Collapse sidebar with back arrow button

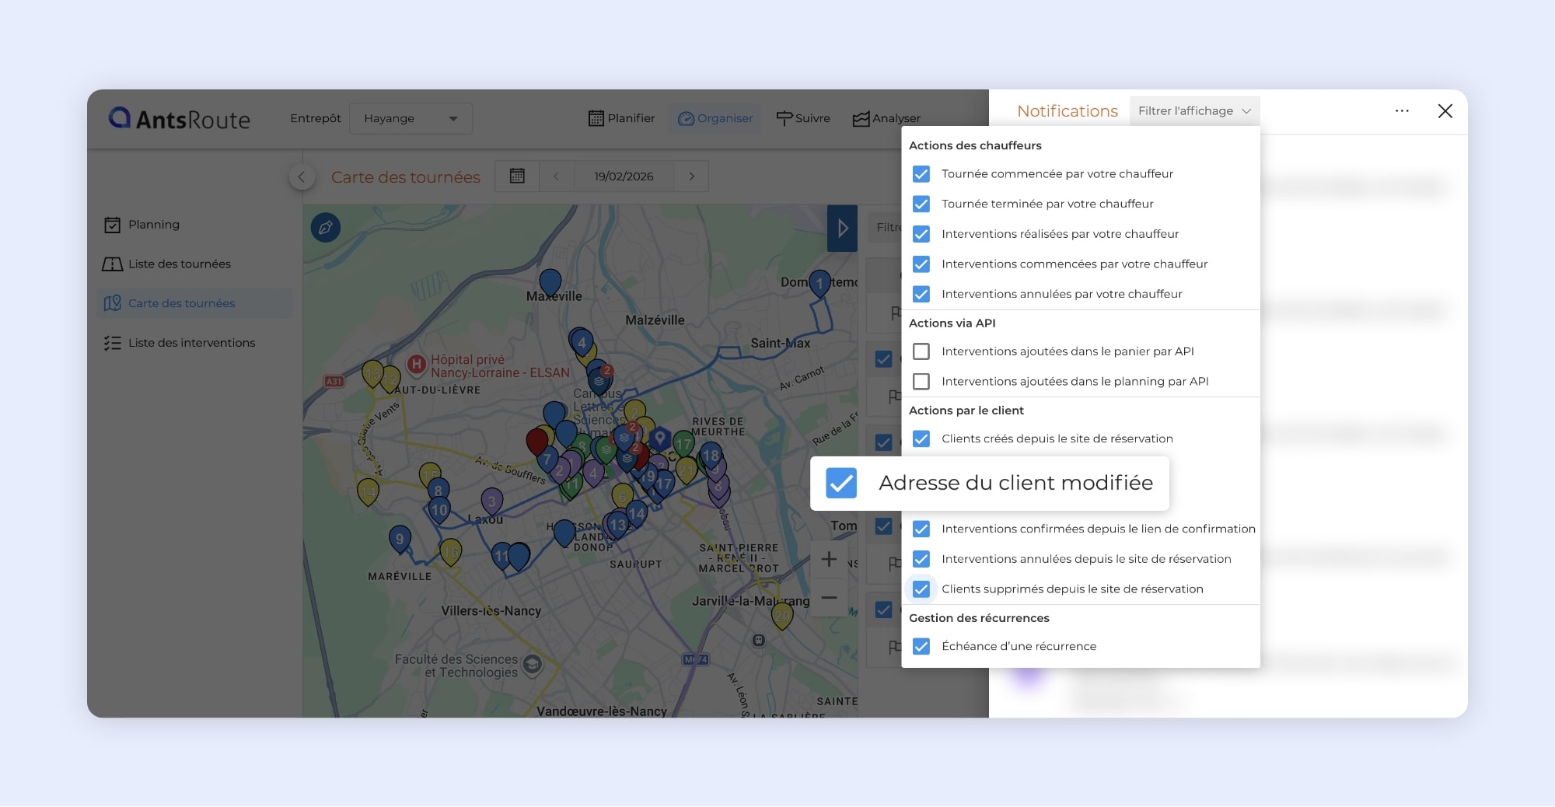point(302,177)
